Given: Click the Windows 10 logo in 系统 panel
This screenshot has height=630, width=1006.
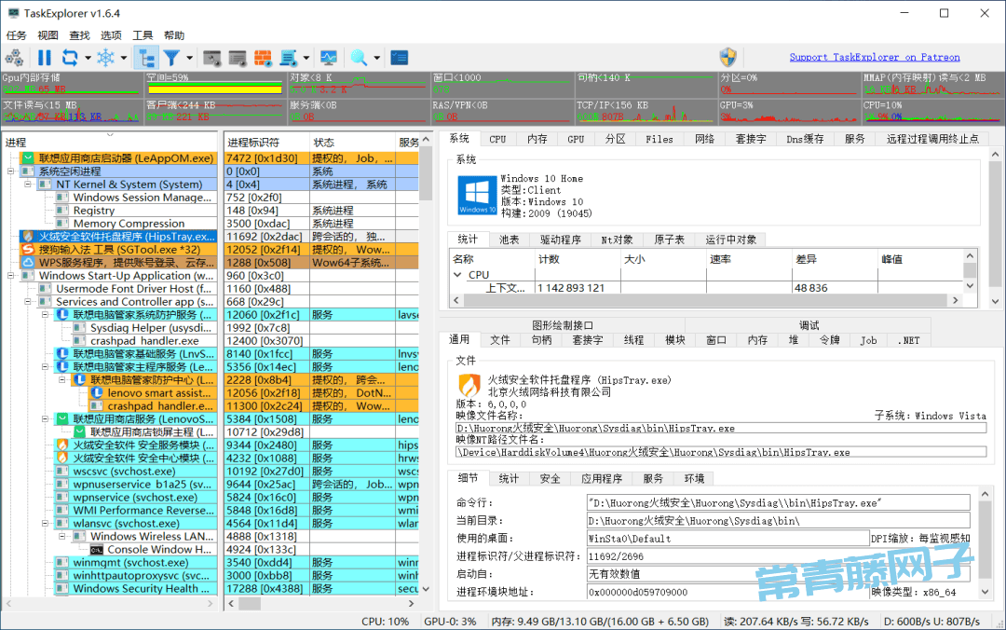Looking at the screenshot, I should tap(477, 195).
